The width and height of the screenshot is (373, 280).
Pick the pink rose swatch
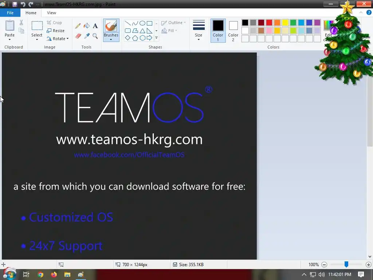click(269, 31)
